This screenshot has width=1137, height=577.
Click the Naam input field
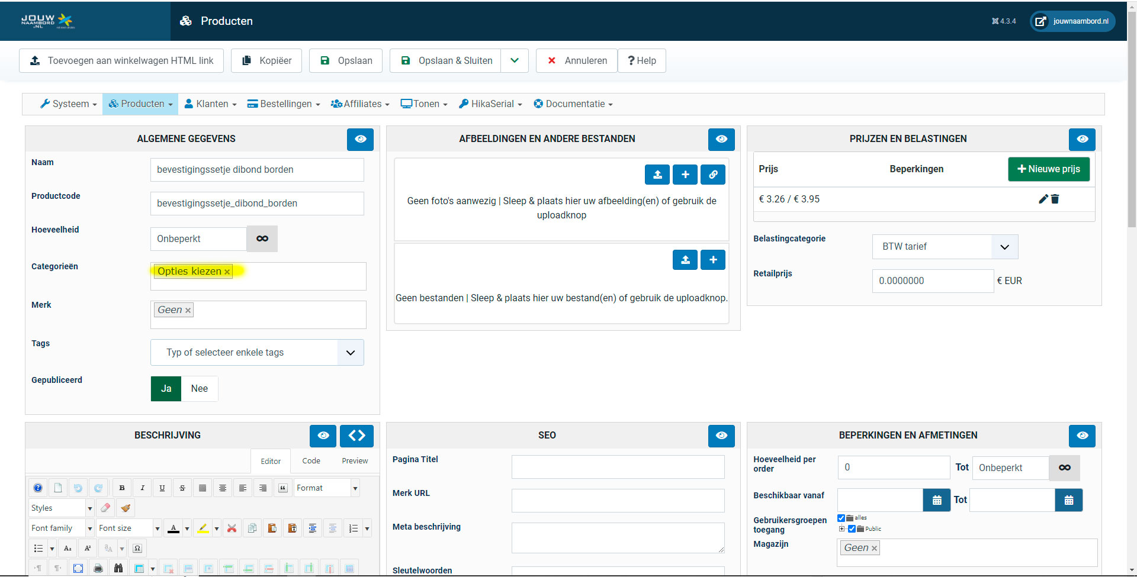point(257,170)
